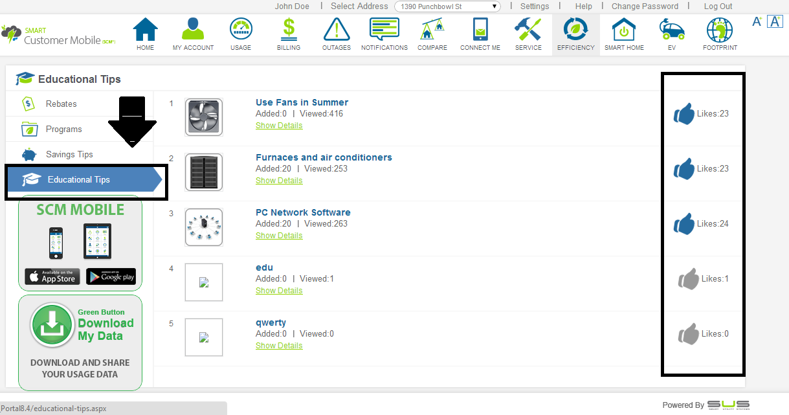The image size is (789, 415).
Task: Click the larger font size A button
Action: 775,21
